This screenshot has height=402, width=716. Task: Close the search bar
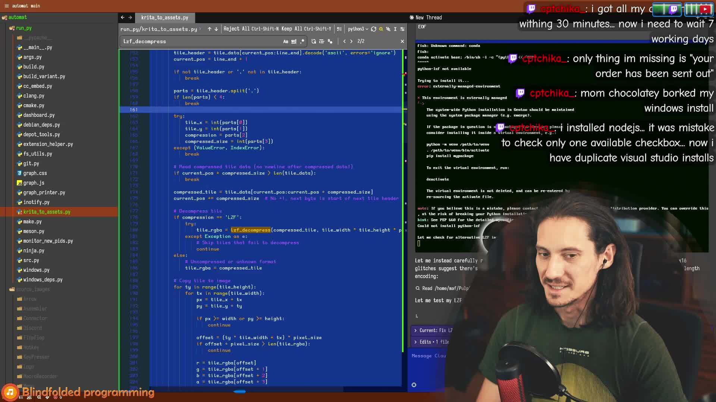tap(402, 42)
